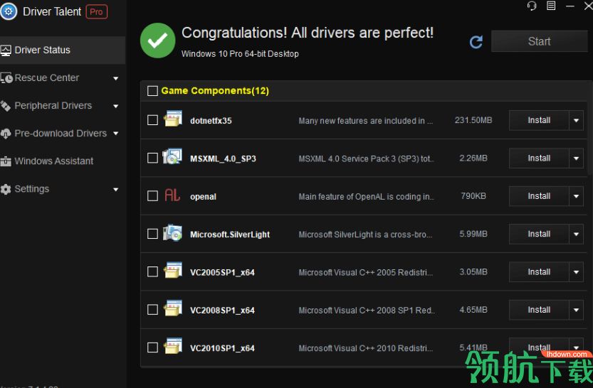Install dotnetfx35

tap(539, 120)
